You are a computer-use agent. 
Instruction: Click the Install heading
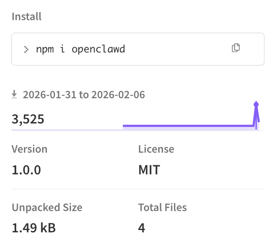click(26, 17)
